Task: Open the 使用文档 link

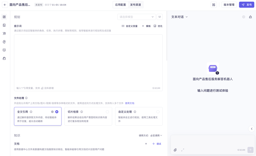Action: [130, 103]
